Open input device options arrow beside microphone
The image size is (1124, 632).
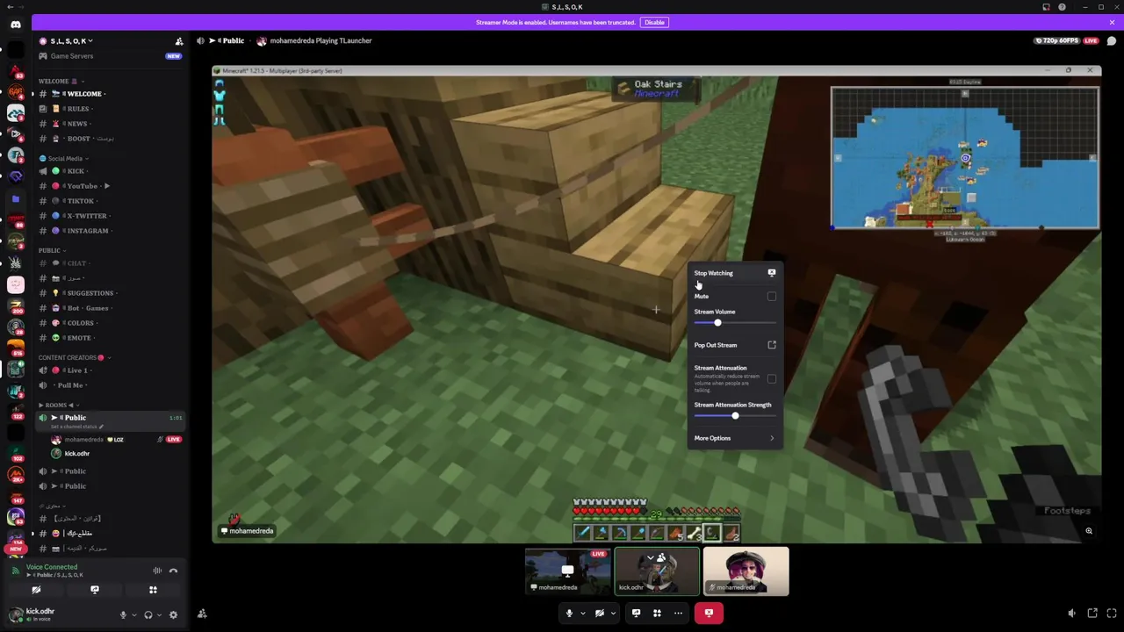coord(133,614)
